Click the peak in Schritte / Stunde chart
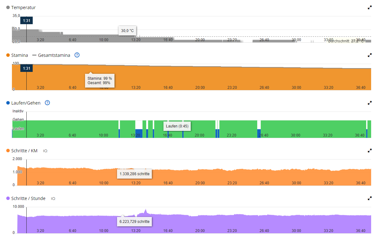384x243 pixels. click(x=146, y=211)
